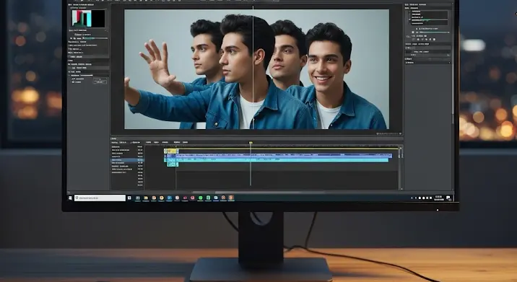Select the small cyan clip below the tracks
The height and width of the screenshot is (282, 517).
[173, 164]
